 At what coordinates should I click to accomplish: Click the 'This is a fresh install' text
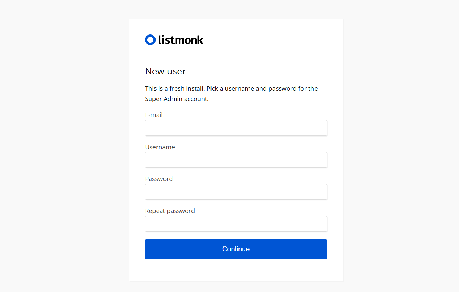point(175,89)
